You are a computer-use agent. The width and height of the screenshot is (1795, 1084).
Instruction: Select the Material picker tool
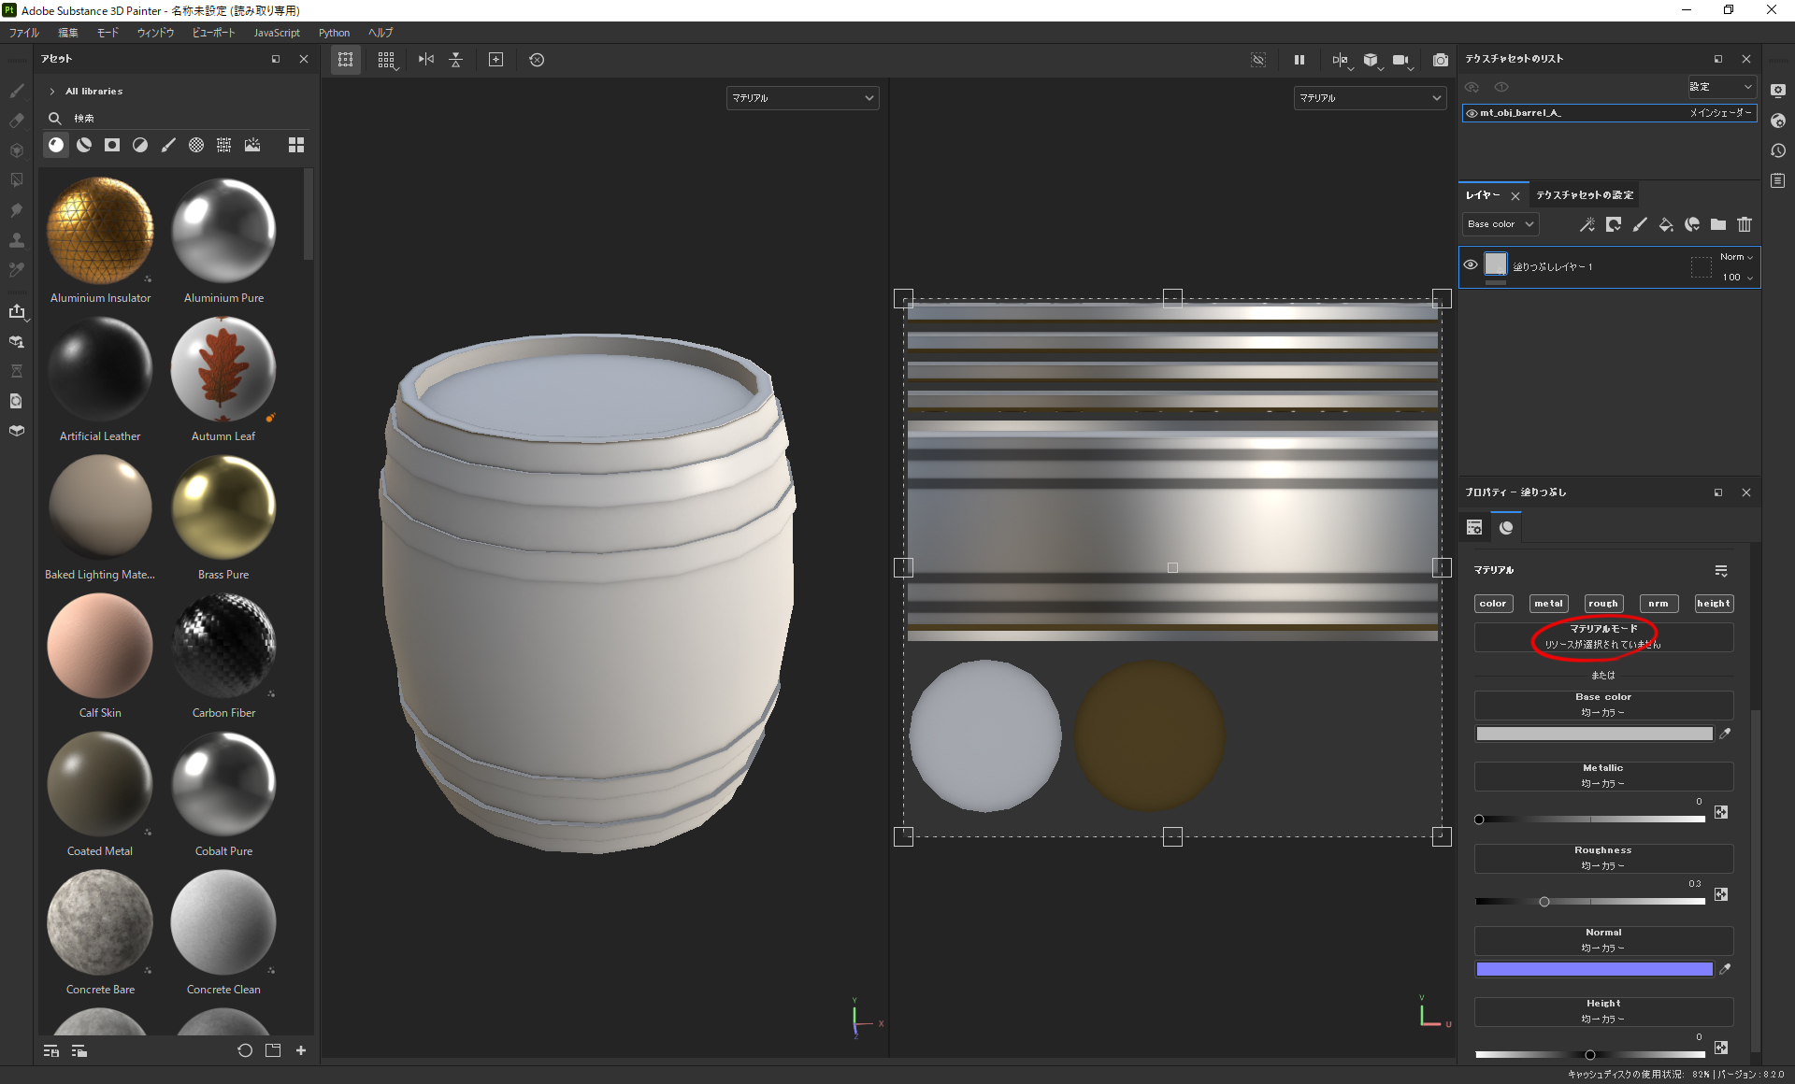(17, 270)
